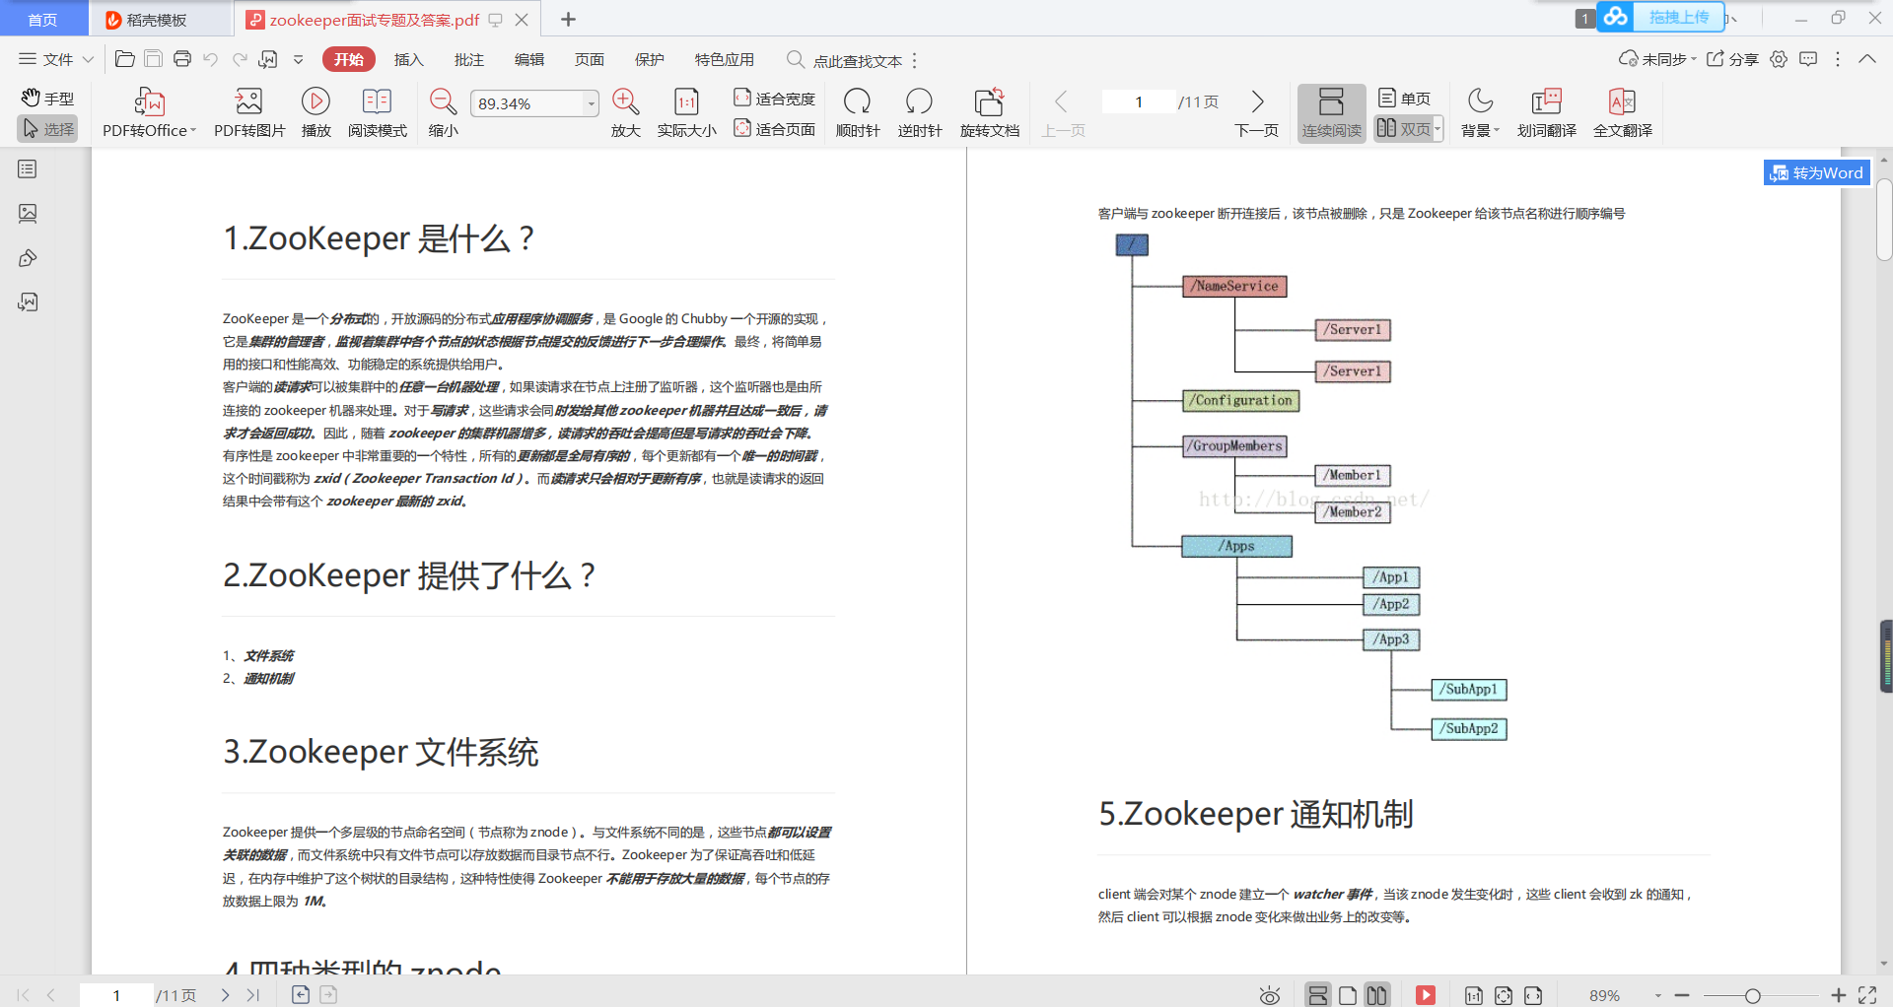Click the 分享 share button
The width and height of the screenshot is (1893, 1007).
(1732, 59)
